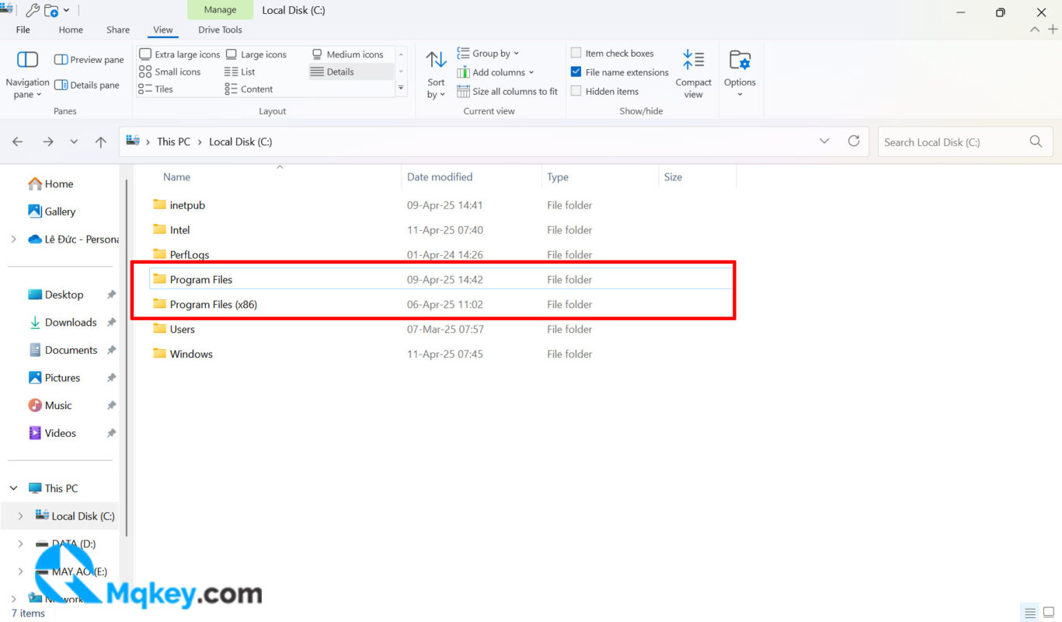Image resolution: width=1062 pixels, height=622 pixels.
Task: Toggle the Preview pane
Action: 89,60
